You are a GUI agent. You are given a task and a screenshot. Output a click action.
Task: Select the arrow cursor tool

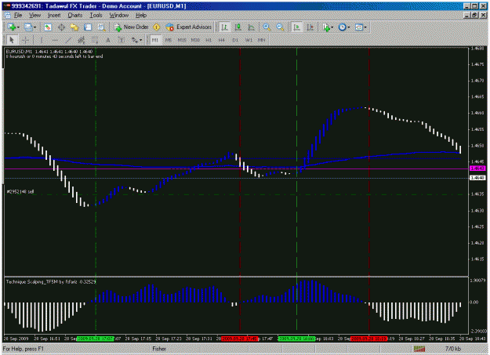pos(12,40)
